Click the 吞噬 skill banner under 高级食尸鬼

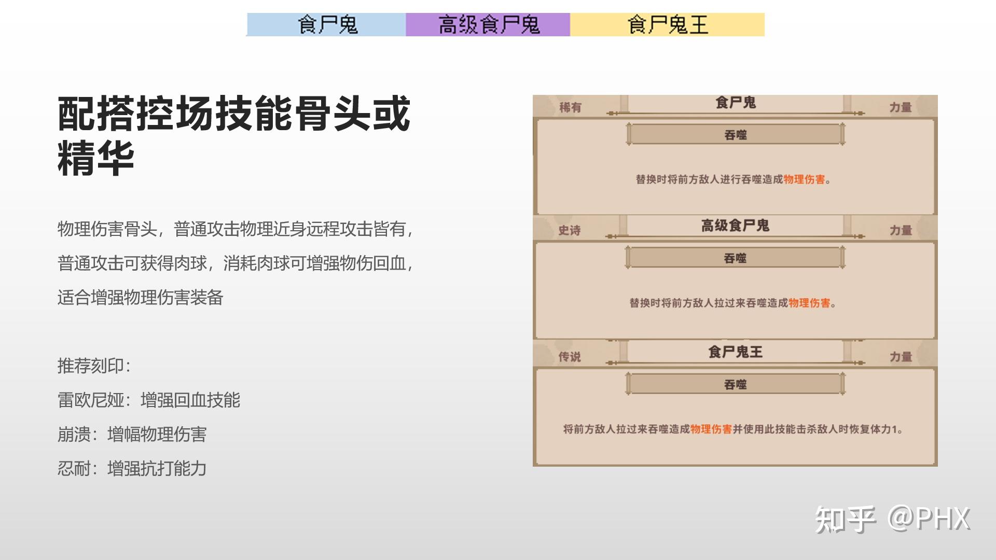pyautogui.click(x=735, y=258)
